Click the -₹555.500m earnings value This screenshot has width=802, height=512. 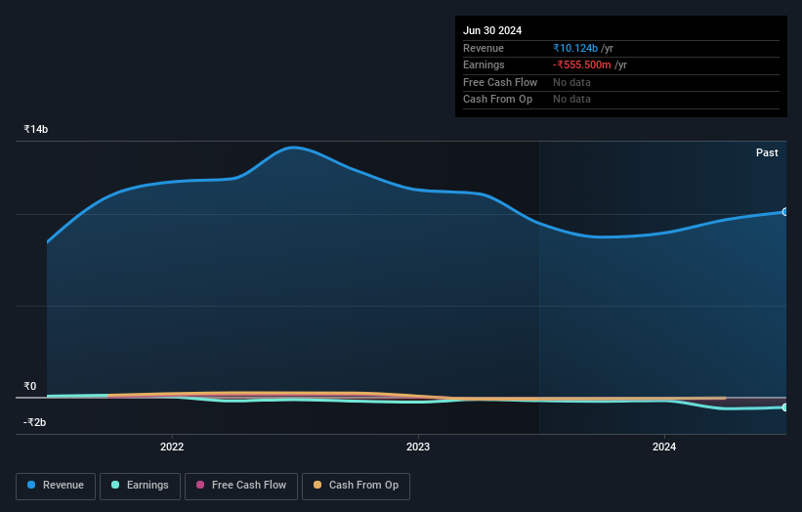(x=581, y=64)
